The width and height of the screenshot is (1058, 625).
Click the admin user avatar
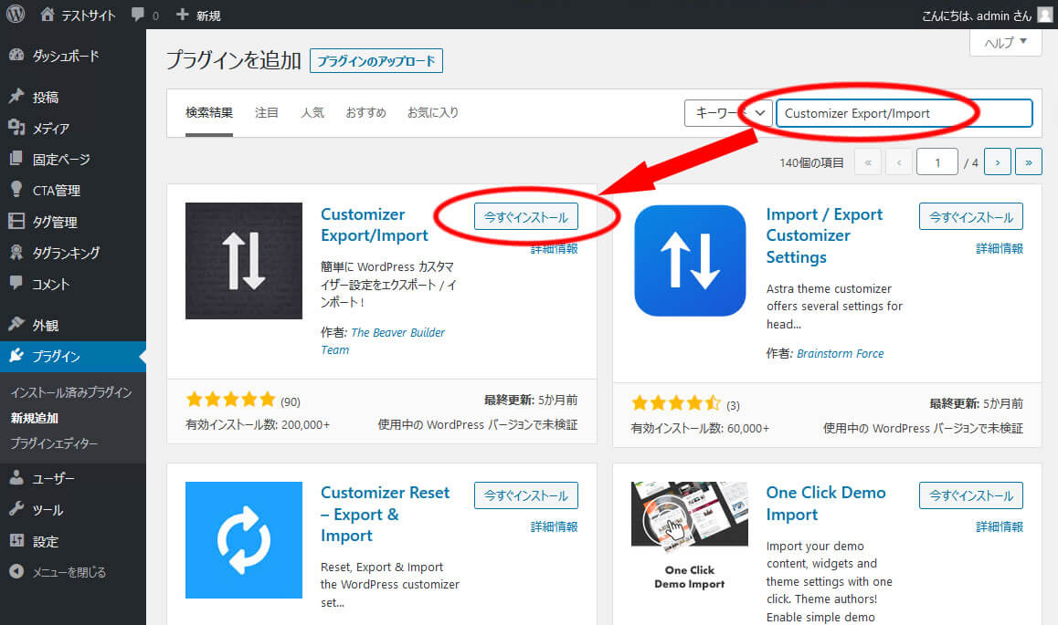[1044, 15]
